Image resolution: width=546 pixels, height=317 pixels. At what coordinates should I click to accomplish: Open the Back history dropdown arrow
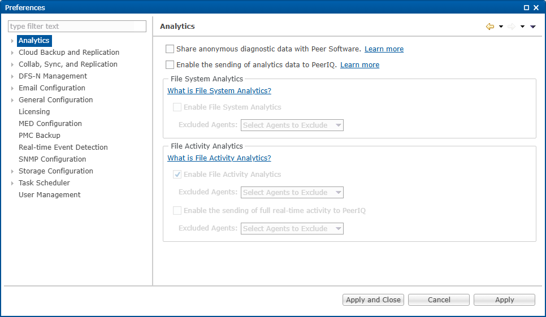[501, 27]
